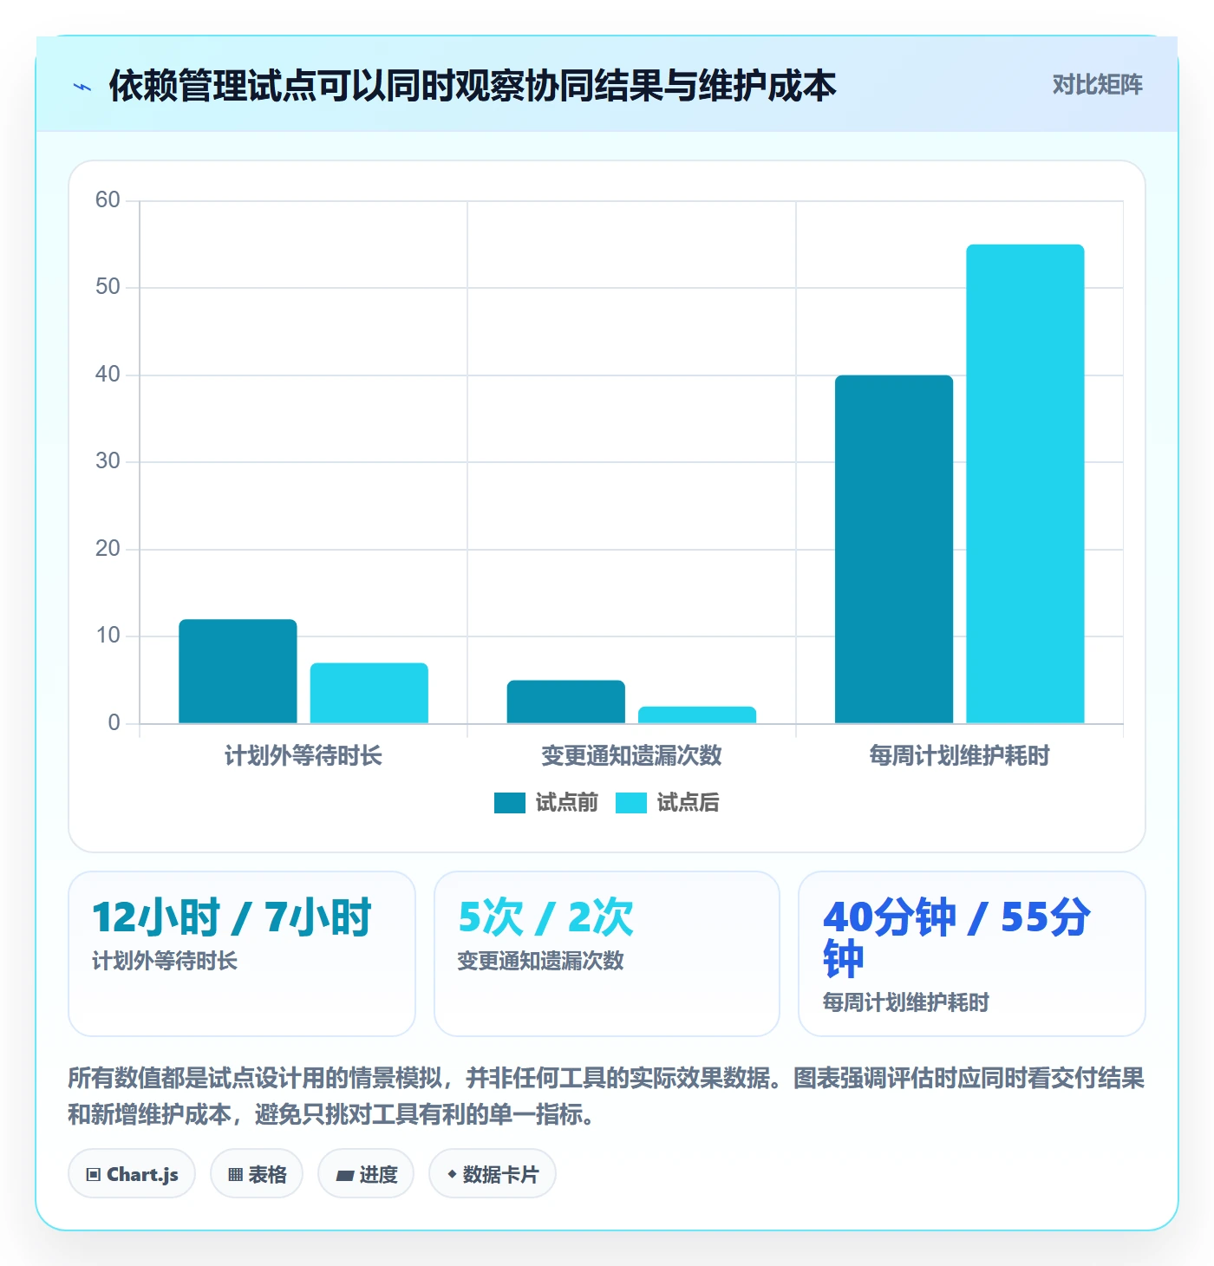The height and width of the screenshot is (1266, 1214).
Task: Select the 试点后 bar for 变更通知遗漏次数
Action: [697, 715]
